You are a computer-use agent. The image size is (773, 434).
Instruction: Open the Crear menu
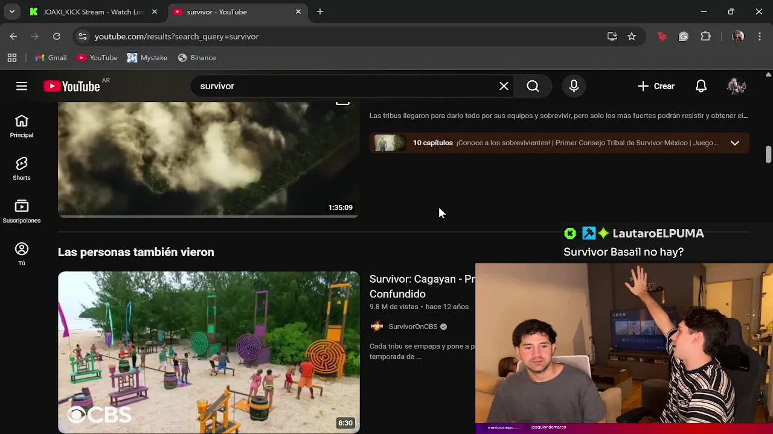click(x=656, y=86)
